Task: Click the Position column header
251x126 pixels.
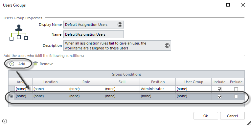Action: [158, 82]
